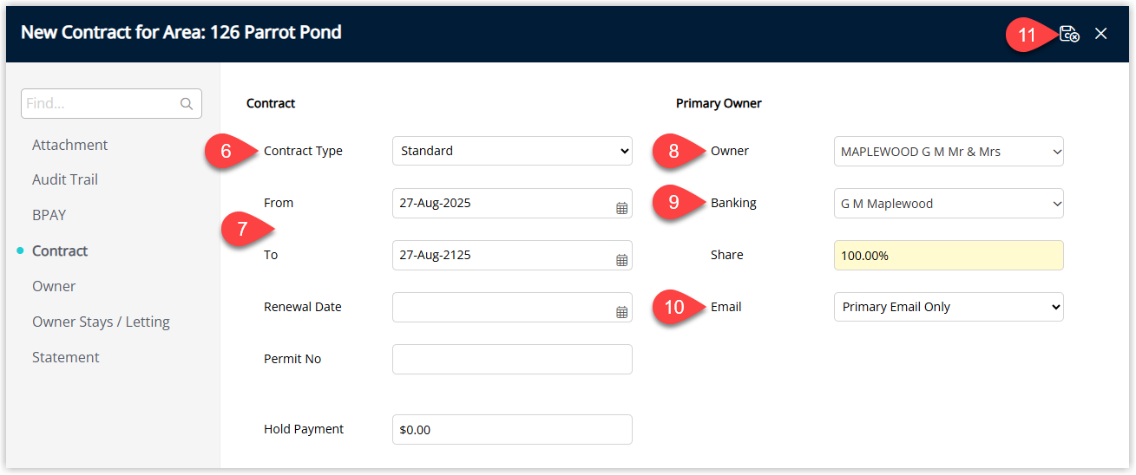
Task: Click the Share label
Action: (726, 255)
